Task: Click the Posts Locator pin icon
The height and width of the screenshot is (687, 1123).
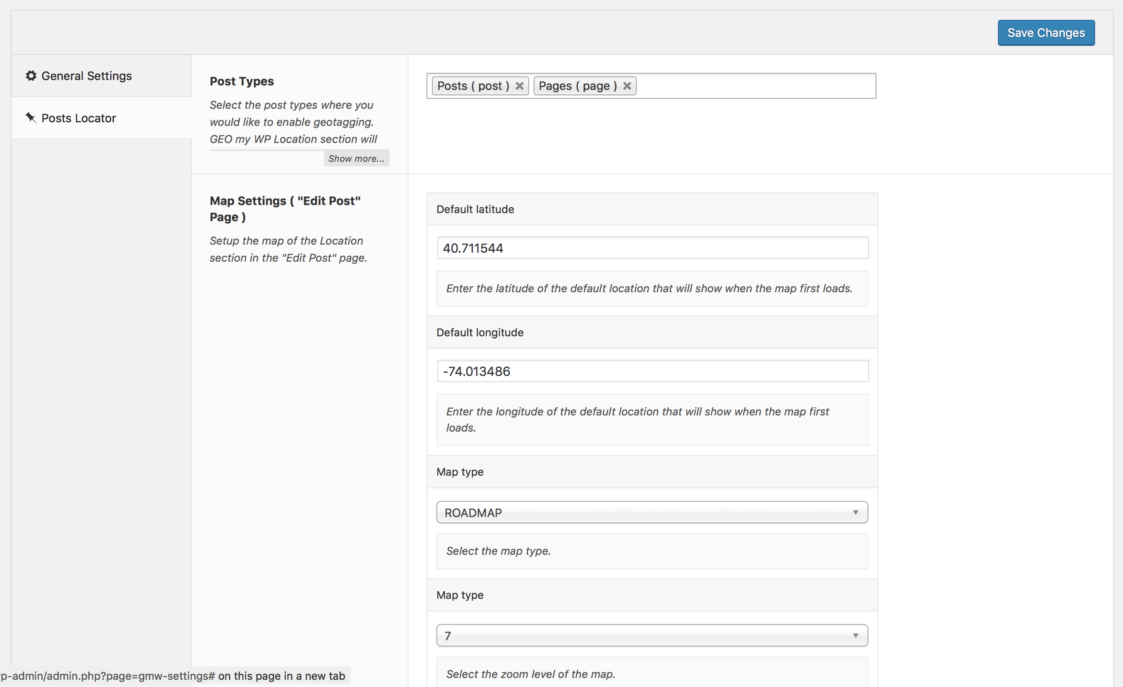Action: click(x=31, y=117)
